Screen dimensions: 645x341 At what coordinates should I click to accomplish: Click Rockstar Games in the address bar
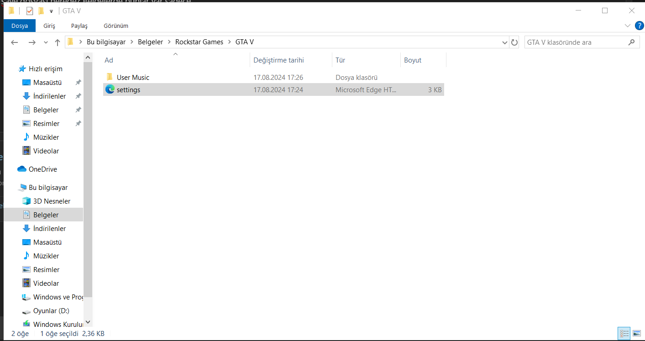(199, 42)
